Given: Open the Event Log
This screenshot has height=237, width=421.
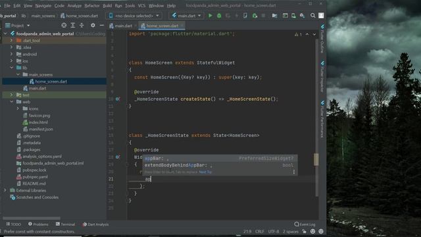Looking at the screenshot, I should click(305, 224).
